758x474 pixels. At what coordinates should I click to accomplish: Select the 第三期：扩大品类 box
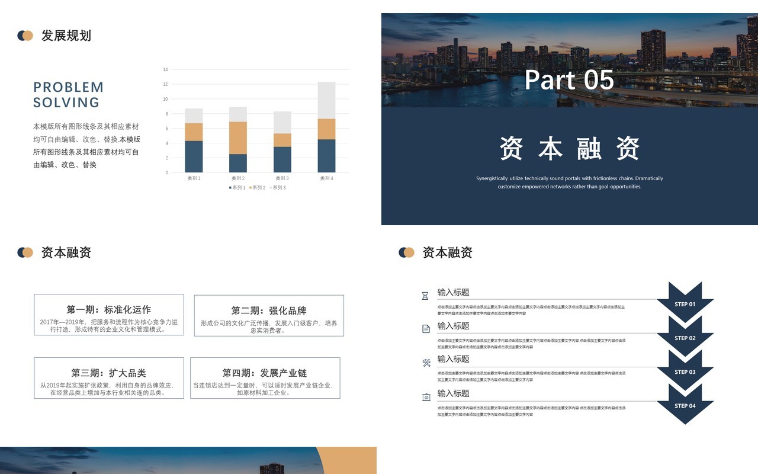tap(109, 378)
